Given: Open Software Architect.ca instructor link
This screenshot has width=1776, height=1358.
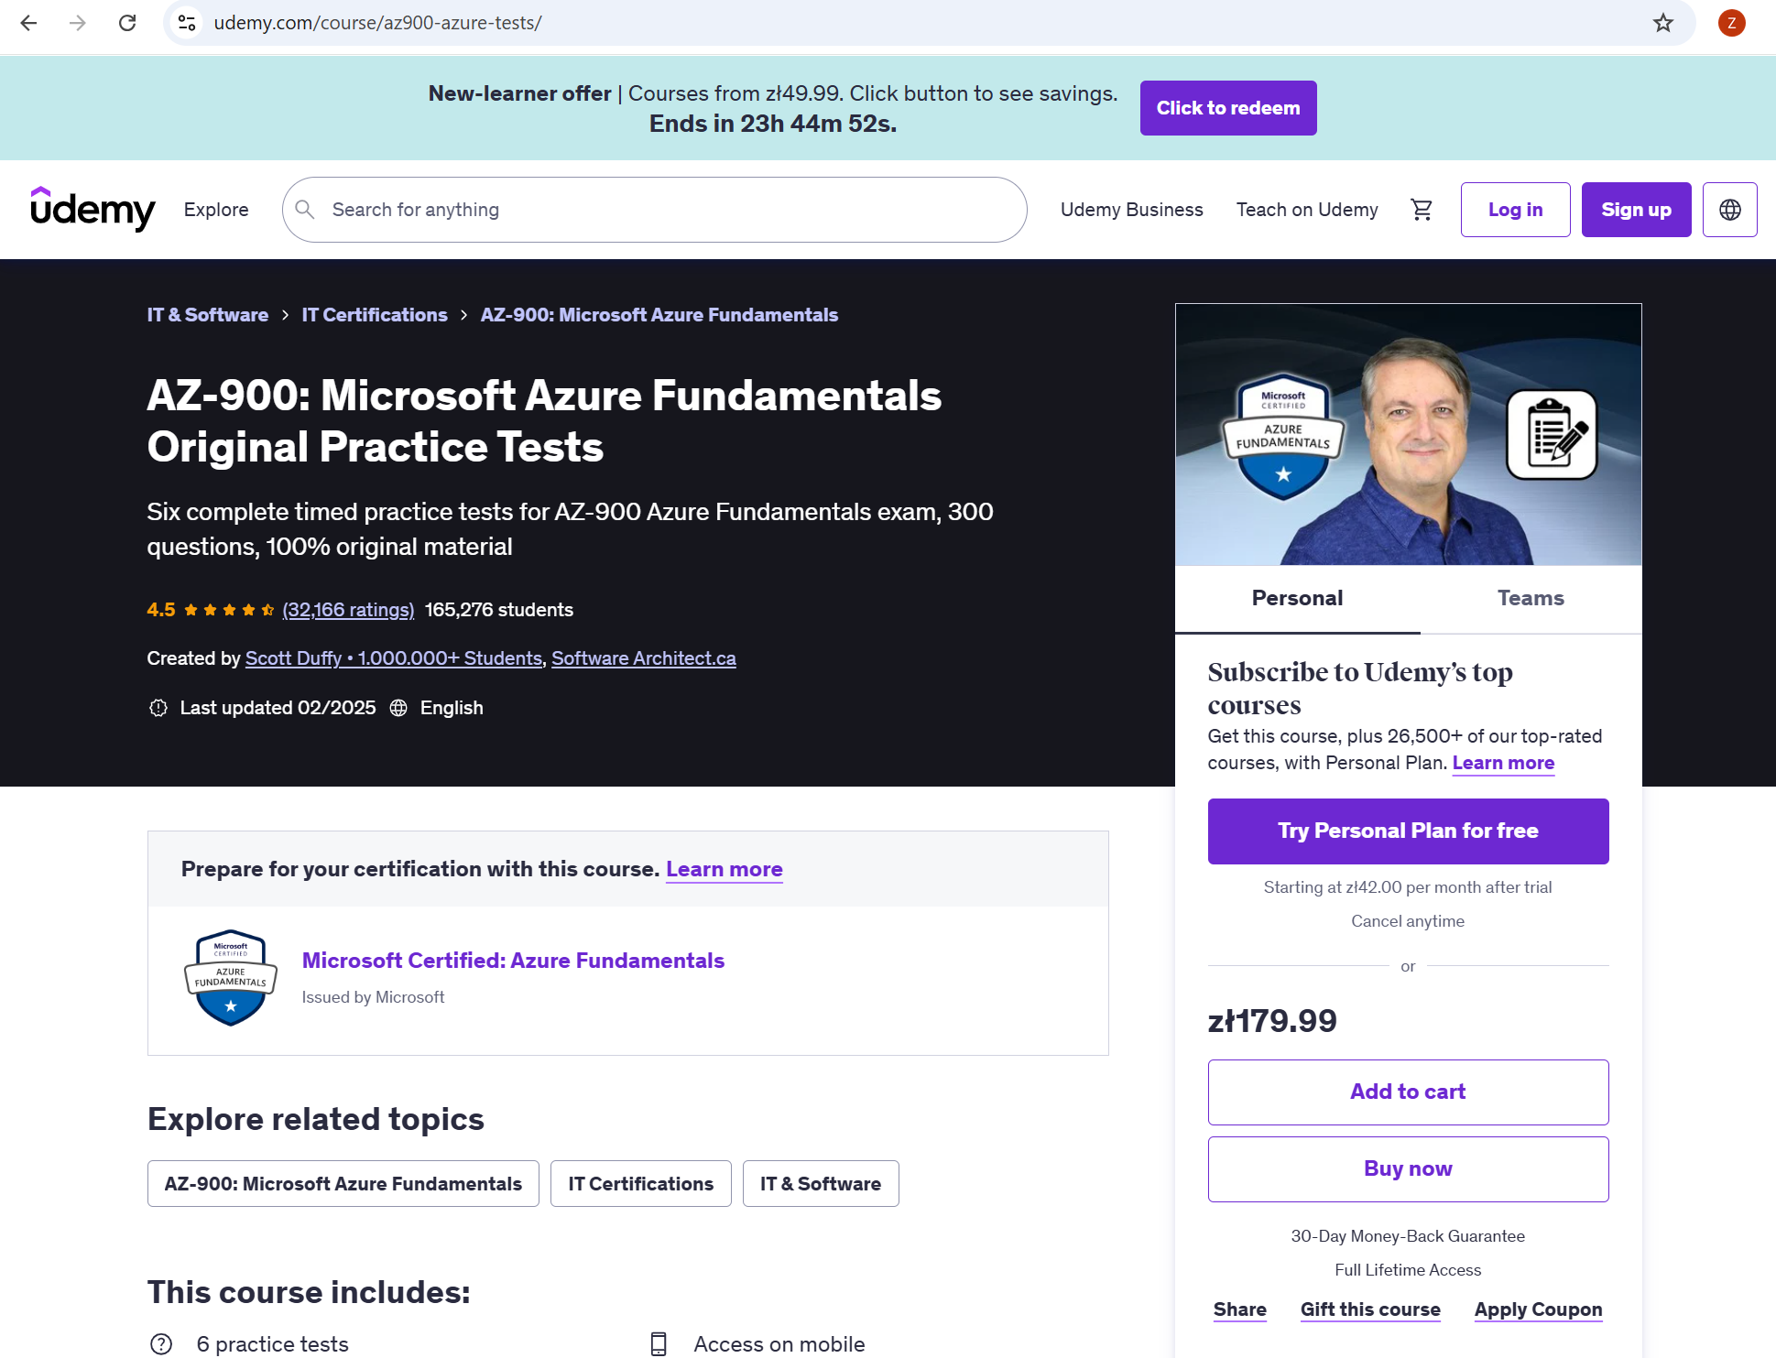Looking at the screenshot, I should click(644, 658).
